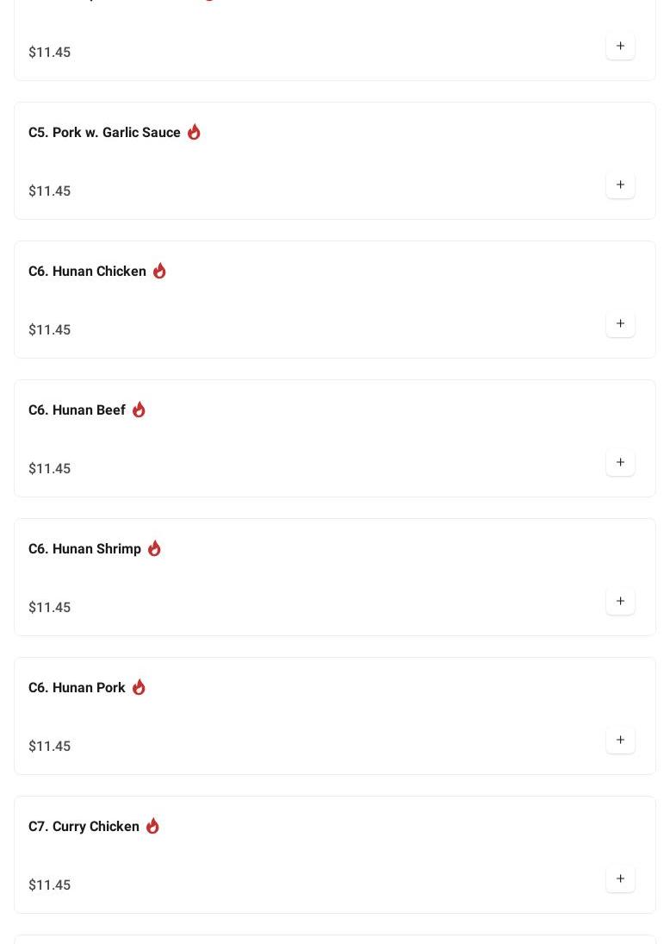Click the $11.45 price under Hunan Pork
The width and height of the screenshot is (670, 944).
50,747
